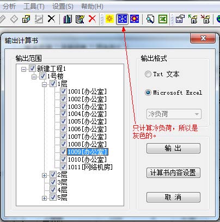Click the green Excel export toolbar icon

click(163, 19)
